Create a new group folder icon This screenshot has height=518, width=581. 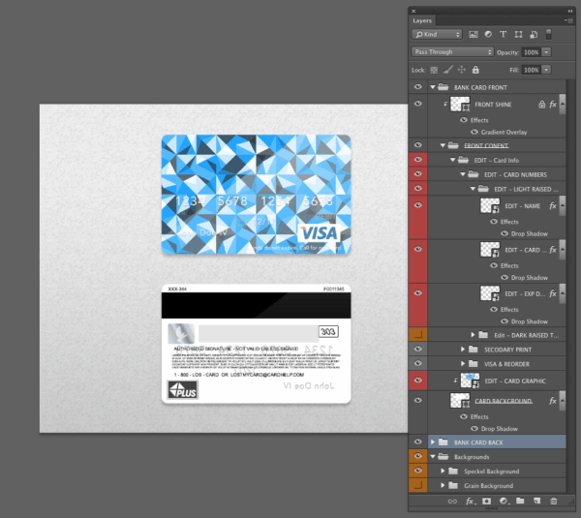(520, 501)
